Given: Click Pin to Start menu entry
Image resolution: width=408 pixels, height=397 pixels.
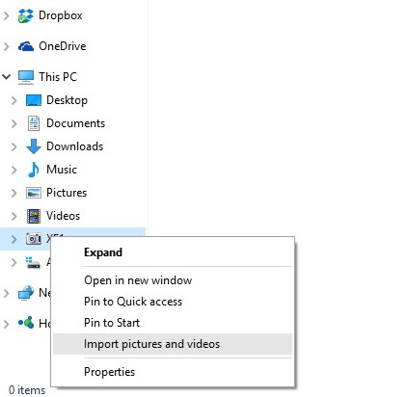Looking at the screenshot, I should 112,323.
